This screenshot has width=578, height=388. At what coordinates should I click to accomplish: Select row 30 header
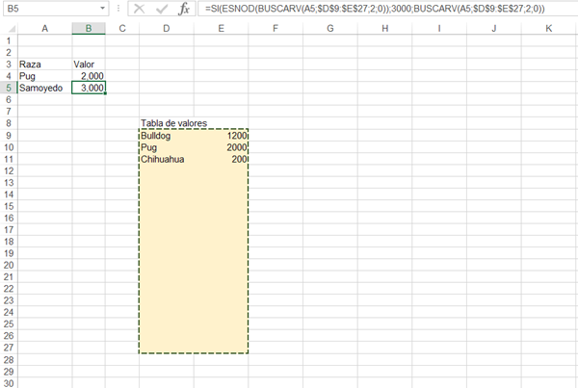coord(9,383)
